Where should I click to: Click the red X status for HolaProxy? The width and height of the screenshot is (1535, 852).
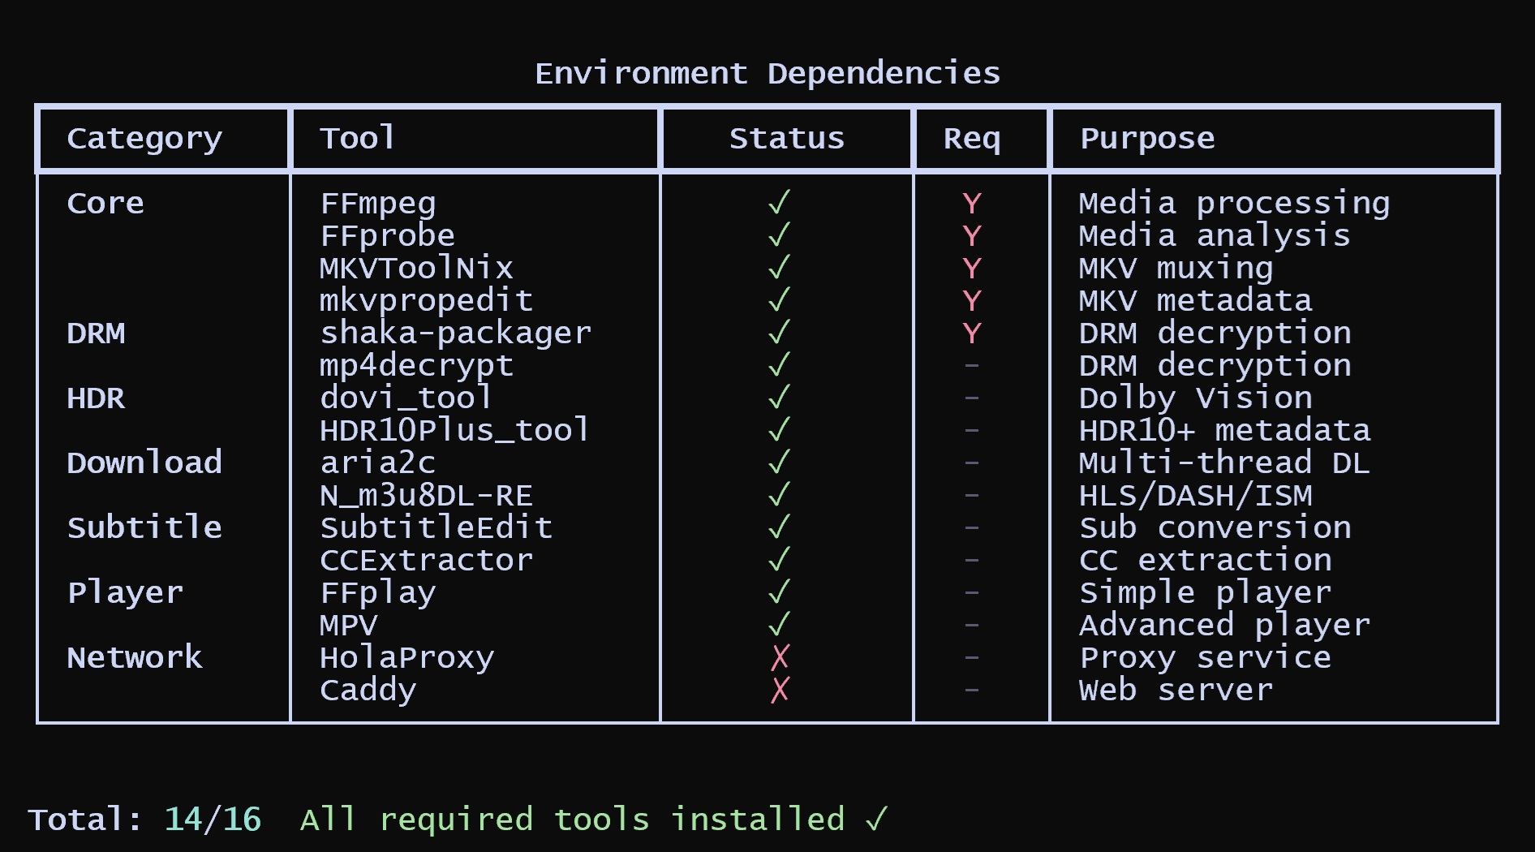pos(780,657)
